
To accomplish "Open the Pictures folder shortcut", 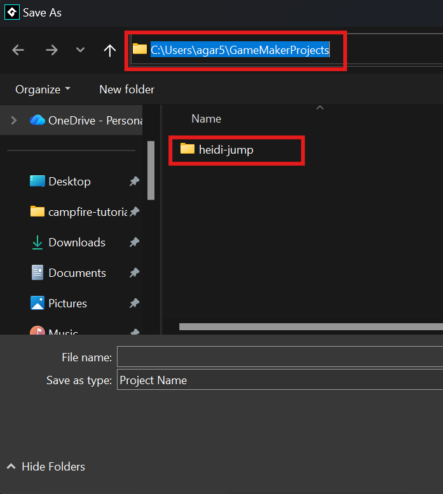I will pyautogui.click(x=67, y=304).
